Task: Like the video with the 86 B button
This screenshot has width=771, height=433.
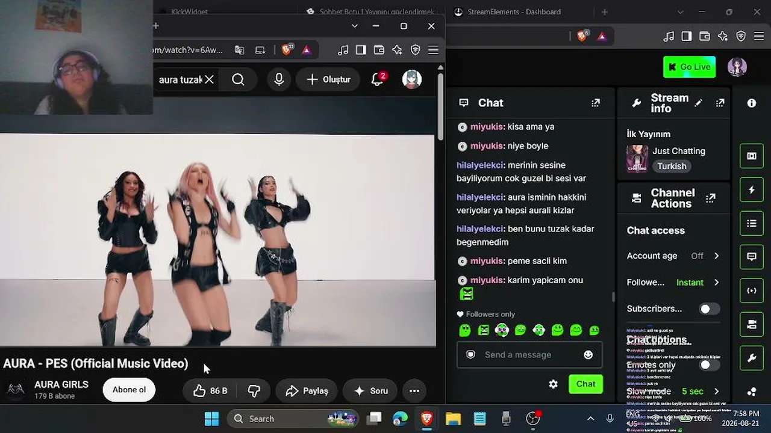Action: point(210,391)
